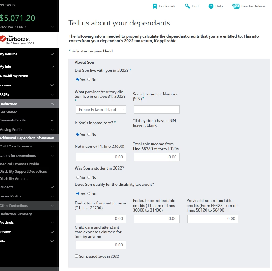Click the Help link text
Screen dimensions: 272x271
pos(219,6)
